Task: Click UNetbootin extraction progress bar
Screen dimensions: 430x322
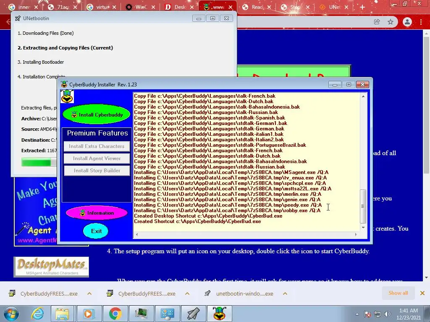Action: [39, 162]
